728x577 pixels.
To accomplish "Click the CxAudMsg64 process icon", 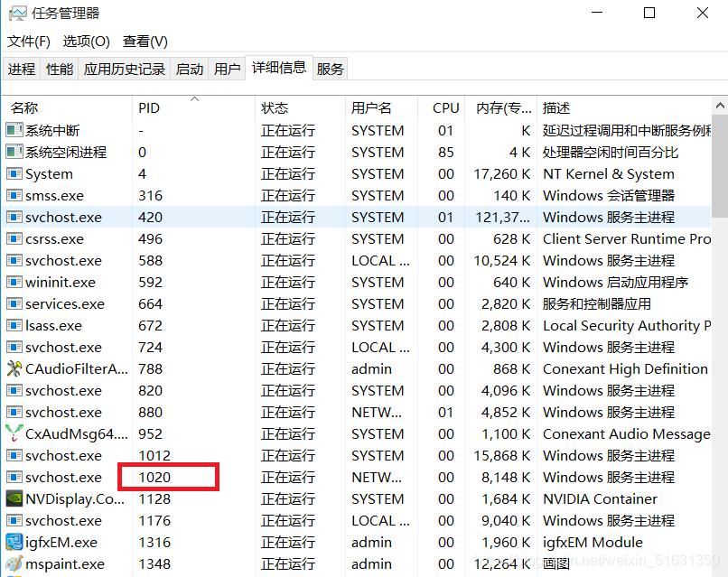I will coord(14,433).
